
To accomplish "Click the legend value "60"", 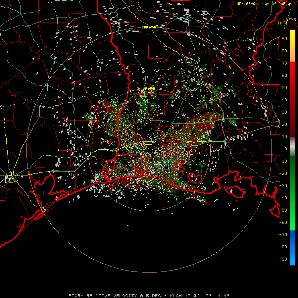I will point(284,75).
